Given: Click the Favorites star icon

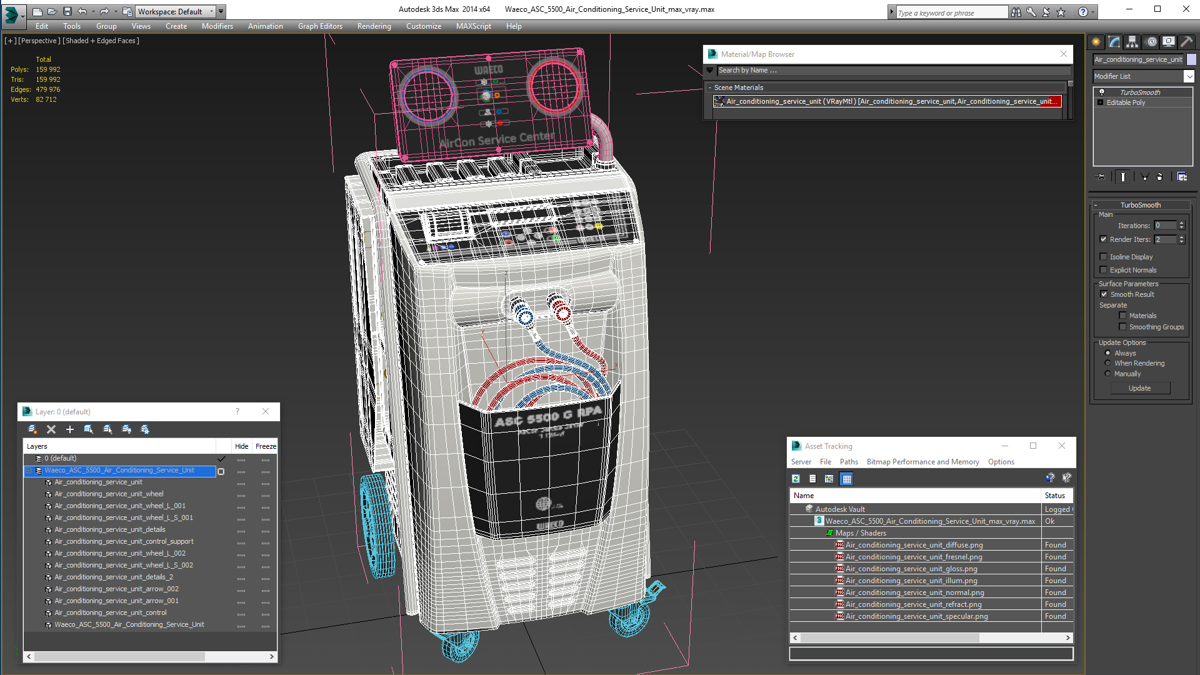Looking at the screenshot, I should [x=1061, y=12].
